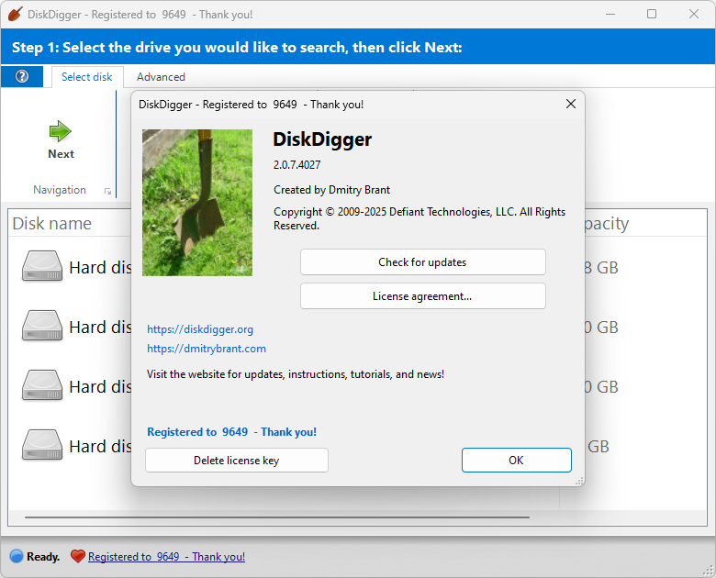Image resolution: width=716 pixels, height=578 pixels.
Task: Click the first hard disk drive icon
Action: click(42, 266)
